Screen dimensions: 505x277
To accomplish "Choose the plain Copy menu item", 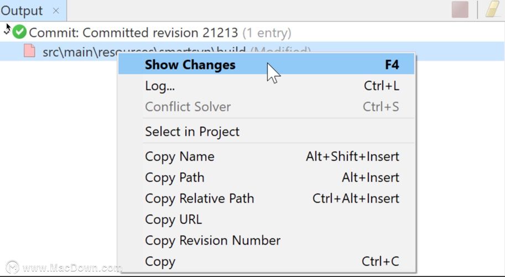I will coord(160,262).
